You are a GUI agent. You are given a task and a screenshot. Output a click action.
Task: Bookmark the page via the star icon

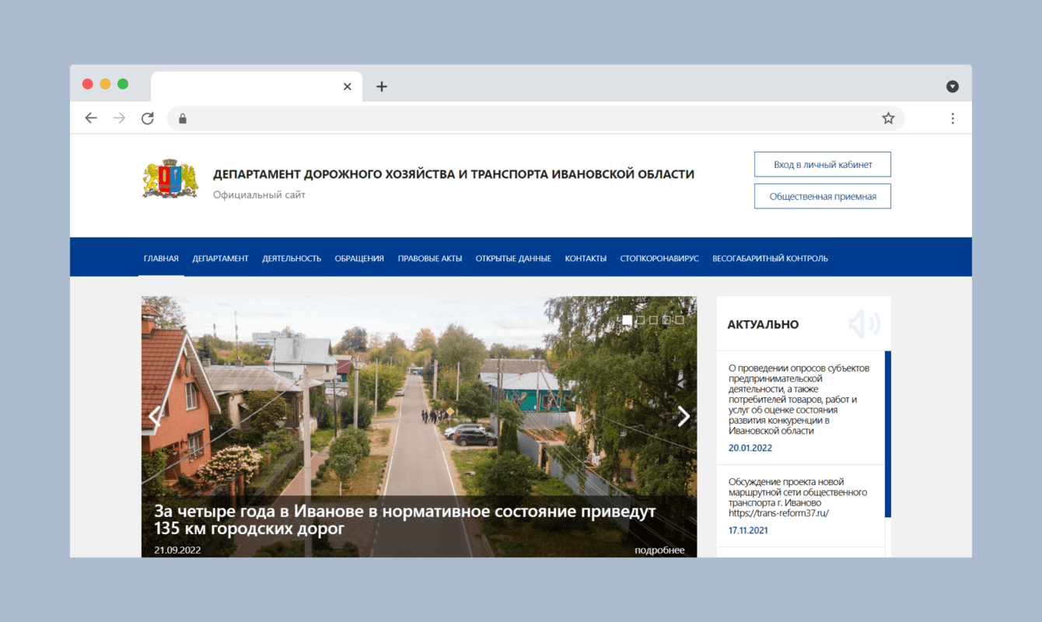[x=887, y=117]
